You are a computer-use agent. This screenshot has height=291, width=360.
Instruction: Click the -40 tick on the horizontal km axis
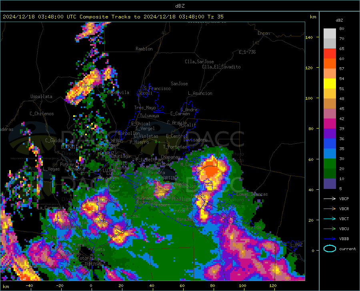pos(29,285)
